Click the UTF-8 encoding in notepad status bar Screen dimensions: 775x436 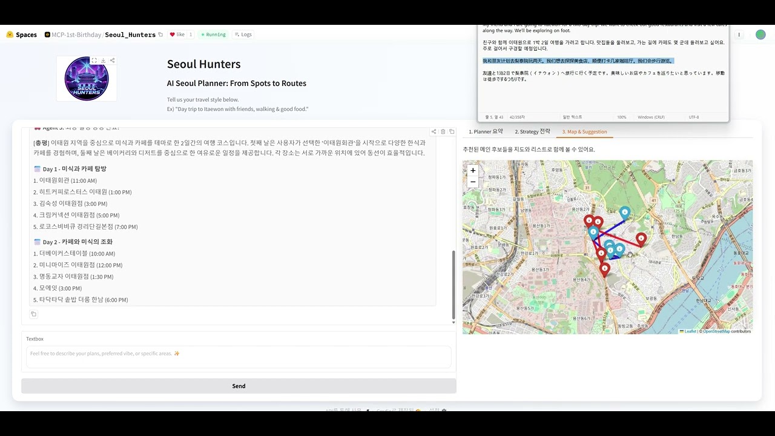[x=694, y=117]
